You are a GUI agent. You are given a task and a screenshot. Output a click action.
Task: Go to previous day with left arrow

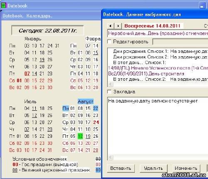[x=110, y=26]
